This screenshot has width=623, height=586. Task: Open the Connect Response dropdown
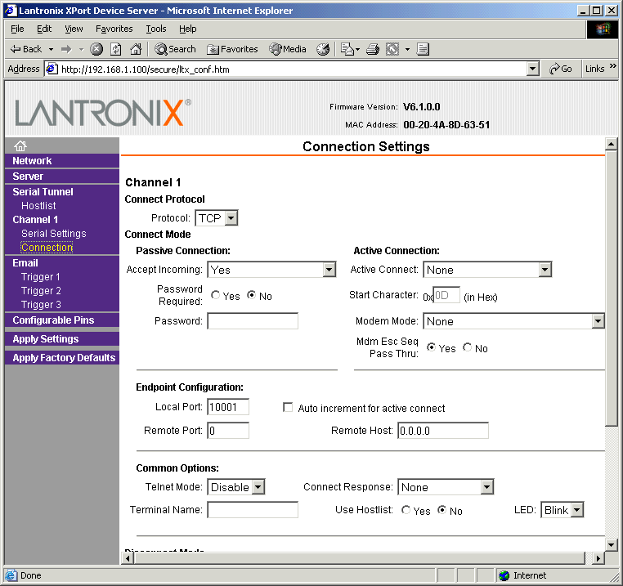pos(446,487)
